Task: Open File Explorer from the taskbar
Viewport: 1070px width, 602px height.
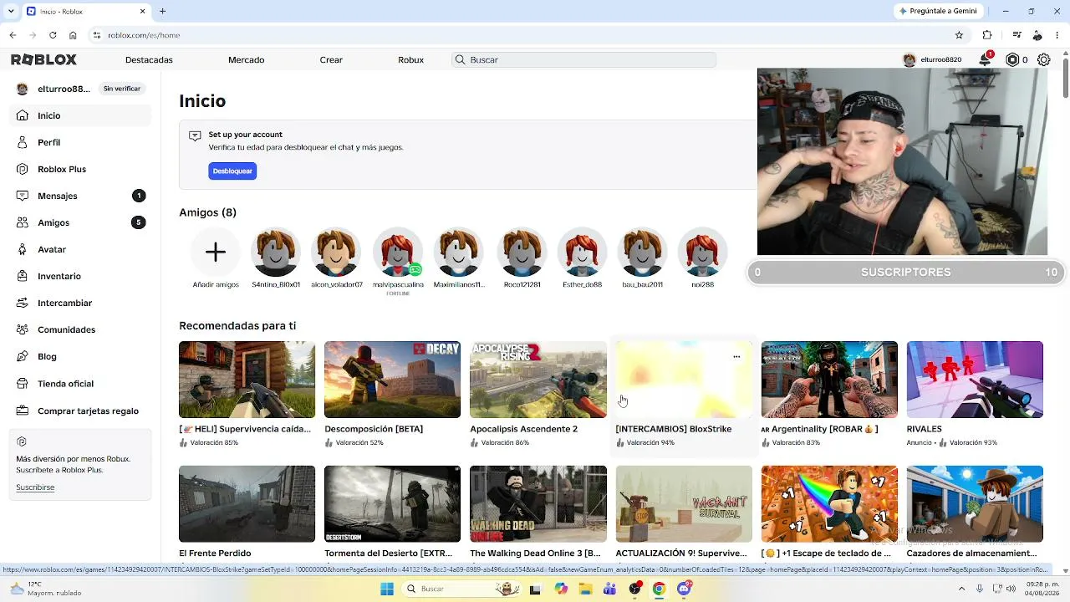Action: [586, 589]
